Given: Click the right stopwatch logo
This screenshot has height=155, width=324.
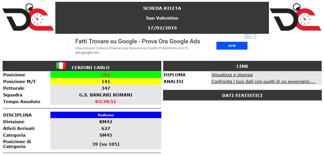Looking at the screenshot, I should [x=295, y=18].
